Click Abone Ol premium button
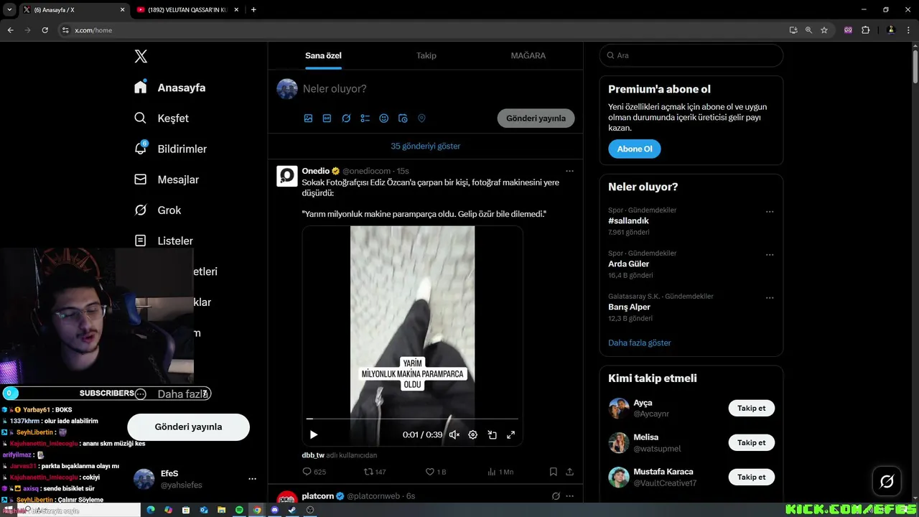 pos(635,149)
